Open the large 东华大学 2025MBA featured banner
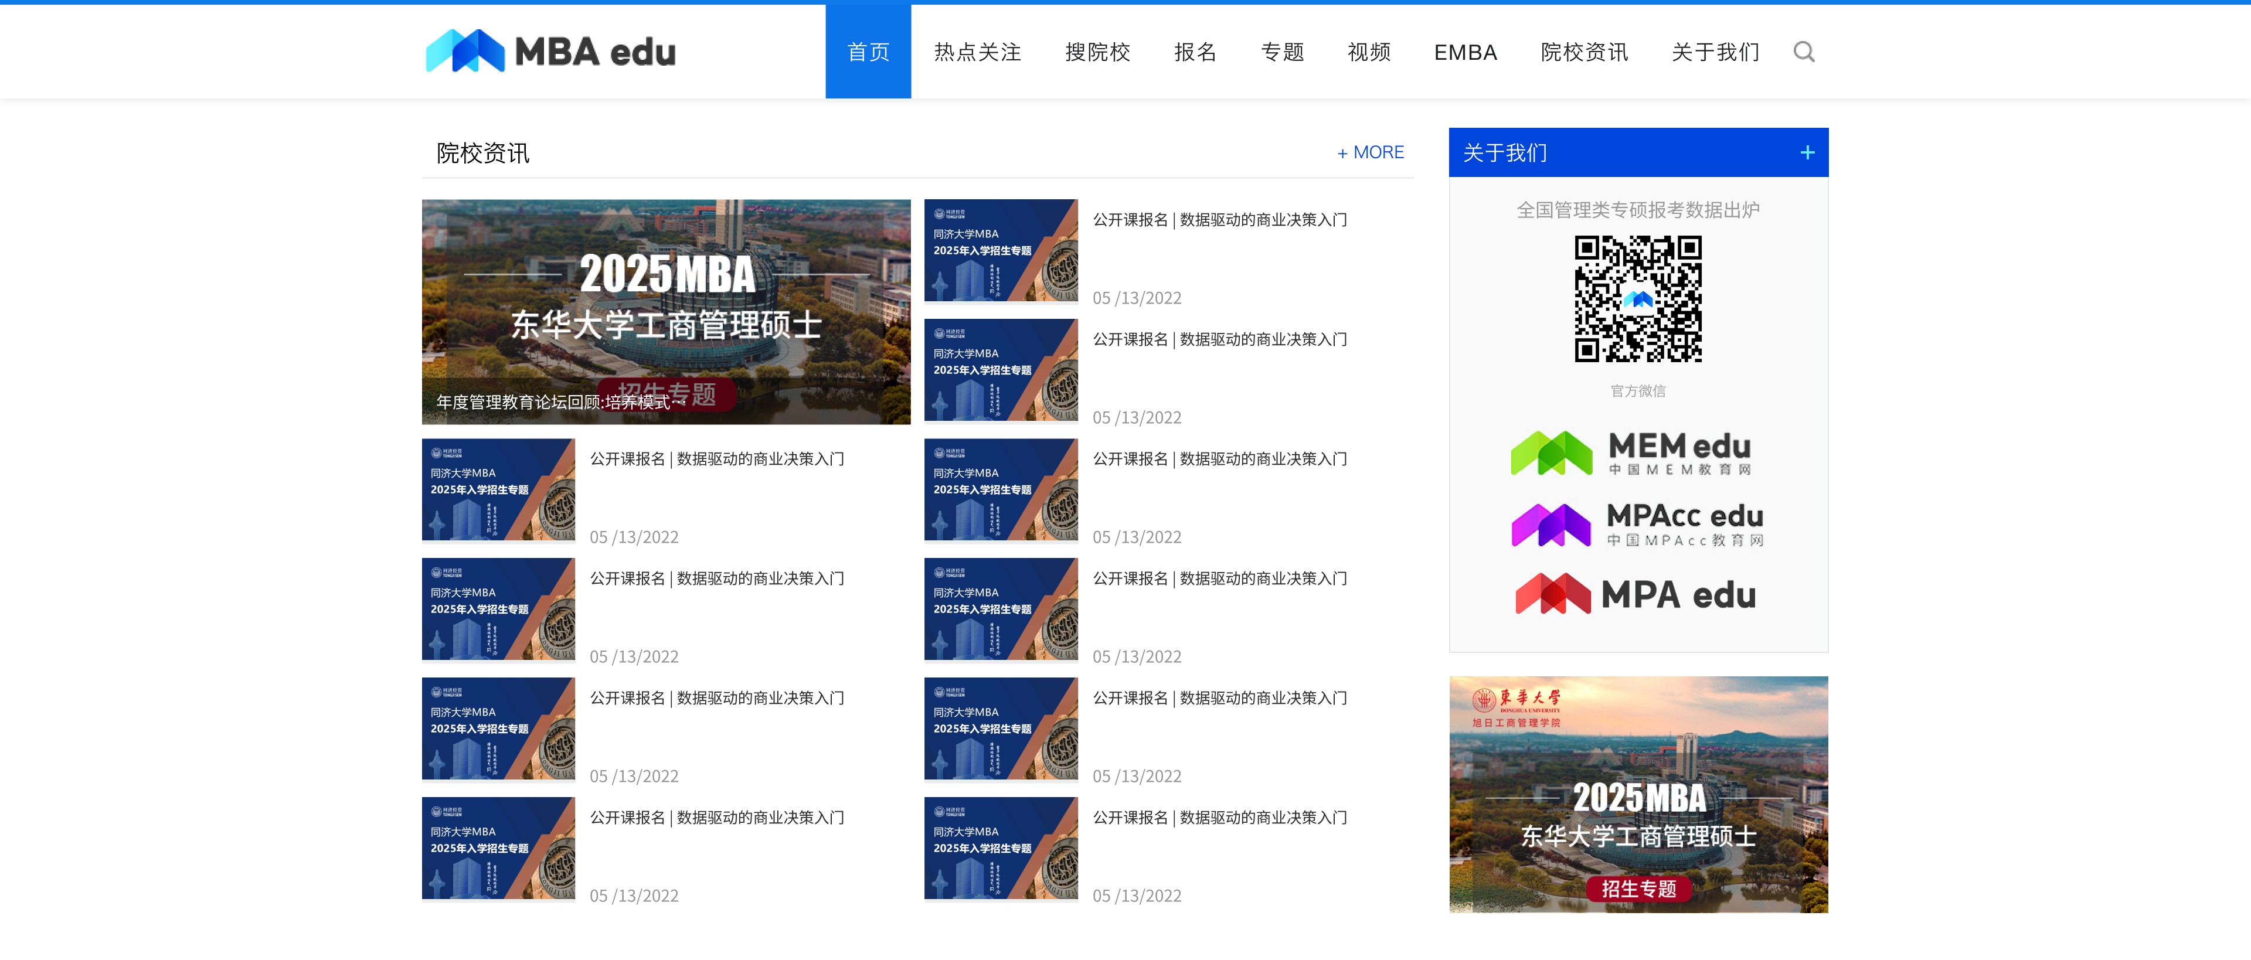 (x=666, y=311)
